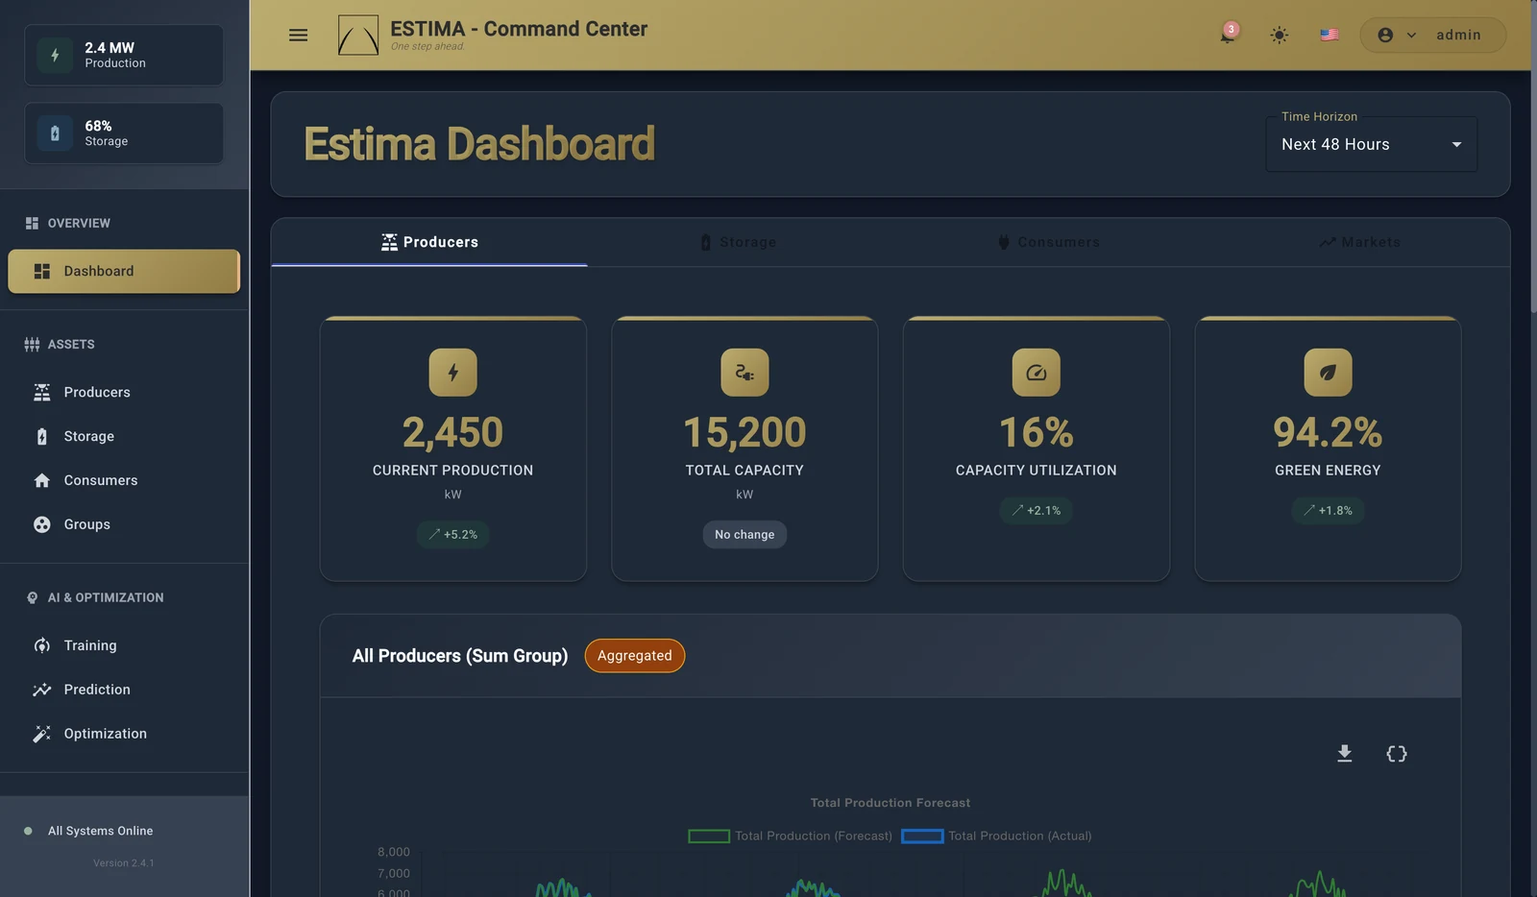Open the admin user menu
The image size is (1537, 897).
coord(1432,35)
